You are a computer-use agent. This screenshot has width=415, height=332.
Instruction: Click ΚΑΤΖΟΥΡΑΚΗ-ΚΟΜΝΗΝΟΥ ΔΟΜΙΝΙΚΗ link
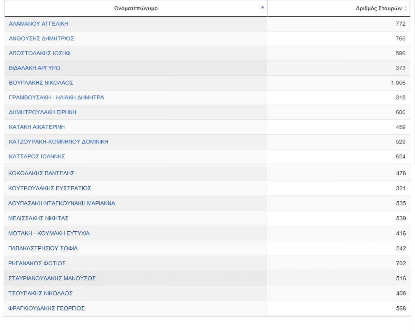pyautogui.click(x=58, y=142)
